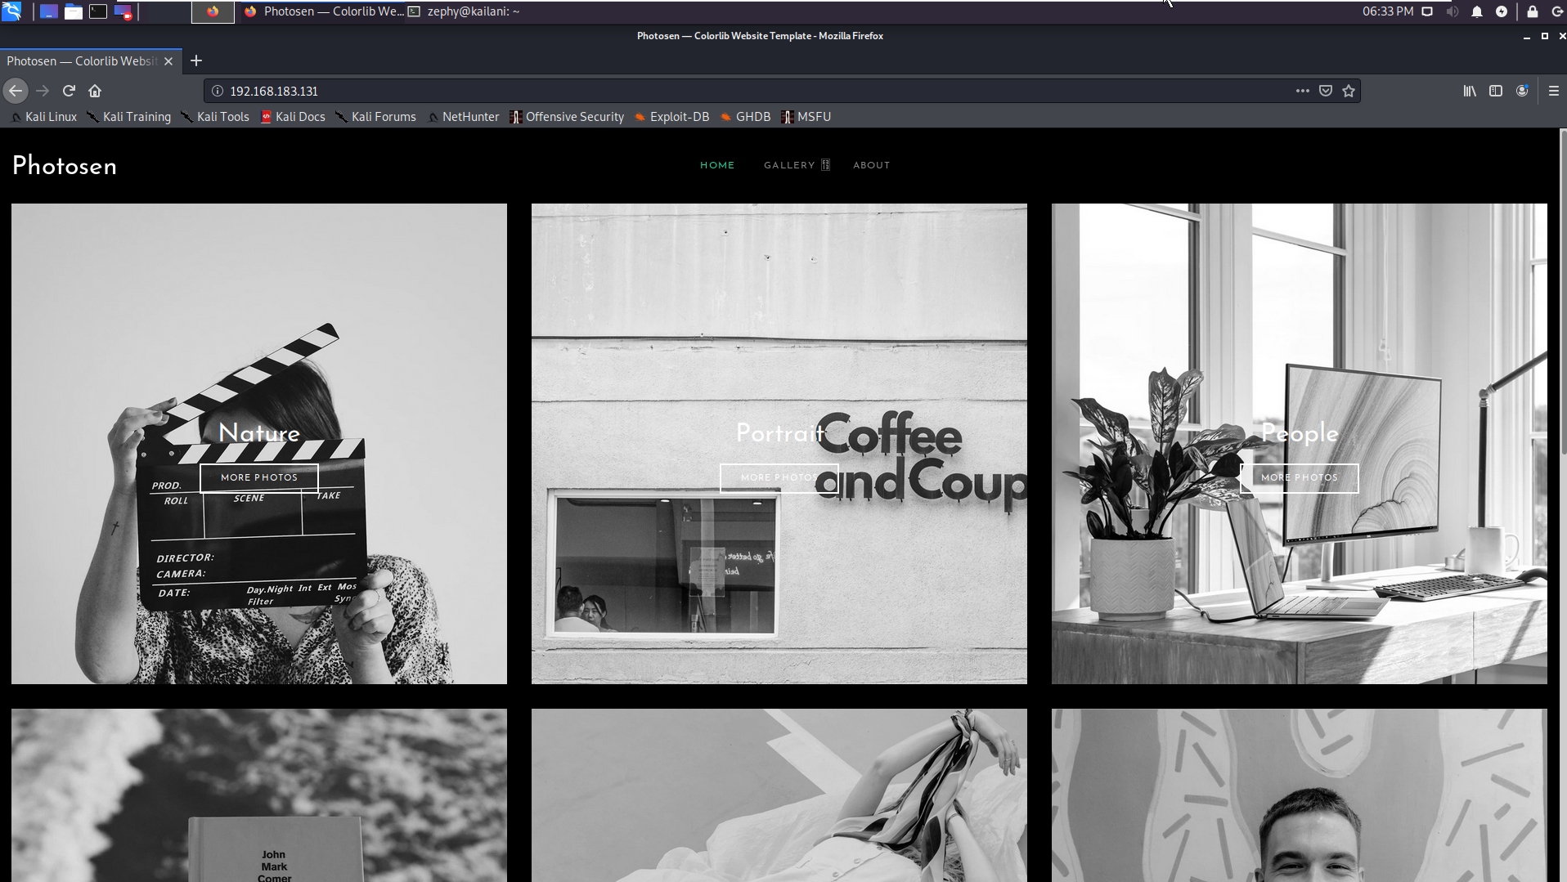Toggle the sidebars view icon
This screenshot has width=1567, height=882.
click(1496, 91)
